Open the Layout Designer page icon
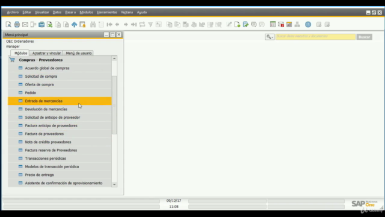The height and width of the screenshot is (217, 385). pos(237,24)
